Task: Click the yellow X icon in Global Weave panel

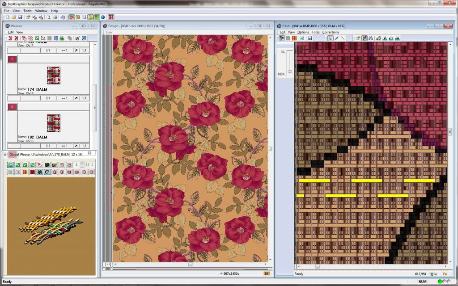Action: tap(47, 172)
